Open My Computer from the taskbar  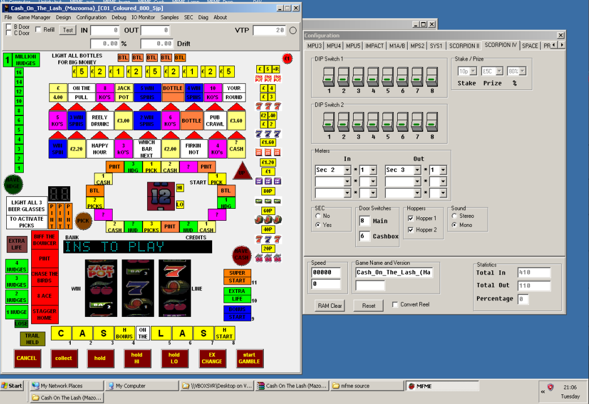(140, 386)
